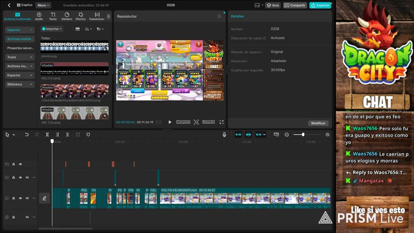The image size is (414, 233).
Task: Zoom out the timeline
Action: tap(287, 135)
